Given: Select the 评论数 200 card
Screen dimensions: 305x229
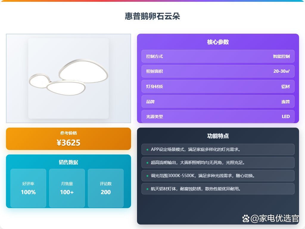Looking at the screenshot, I should [x=106, y=188].
